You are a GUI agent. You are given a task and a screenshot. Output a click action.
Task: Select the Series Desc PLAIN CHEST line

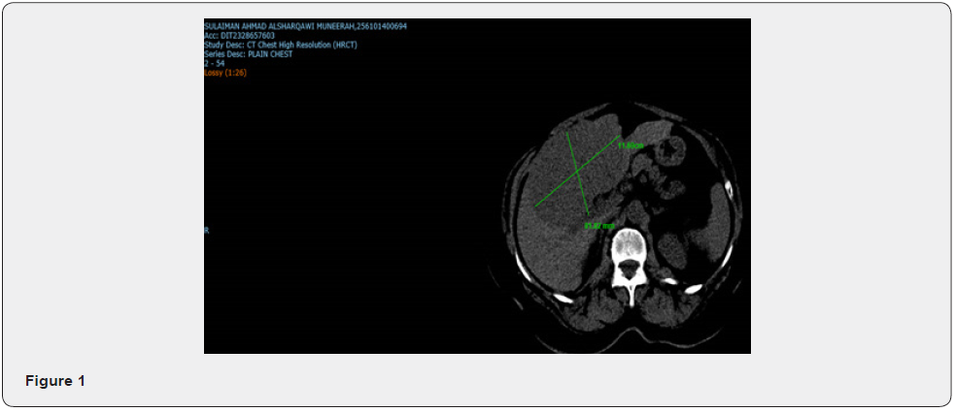click(249, 54)
